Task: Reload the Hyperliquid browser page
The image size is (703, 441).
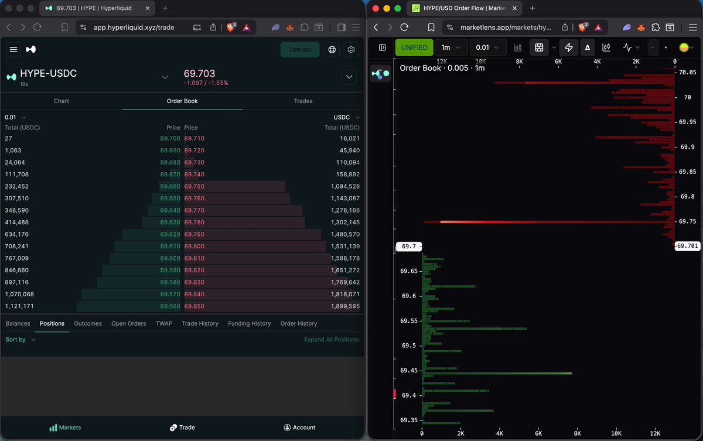Action: 37,27
